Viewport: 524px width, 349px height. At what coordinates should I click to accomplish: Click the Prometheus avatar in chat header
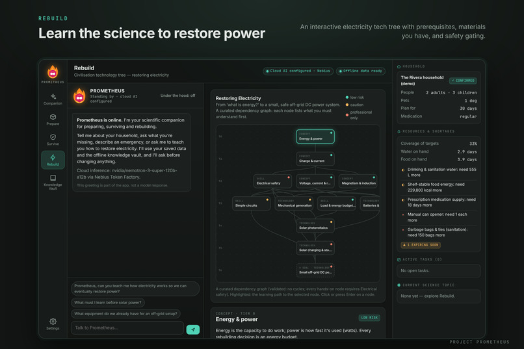pos(79,96)
